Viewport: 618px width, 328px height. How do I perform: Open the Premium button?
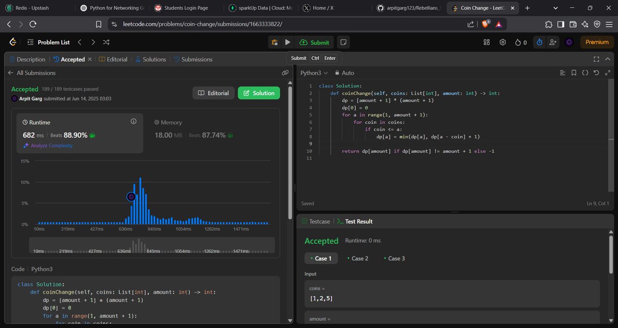[597, 42]
